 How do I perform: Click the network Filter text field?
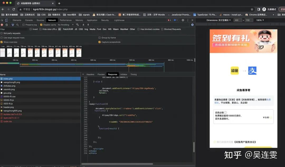[x=15, y=29]
